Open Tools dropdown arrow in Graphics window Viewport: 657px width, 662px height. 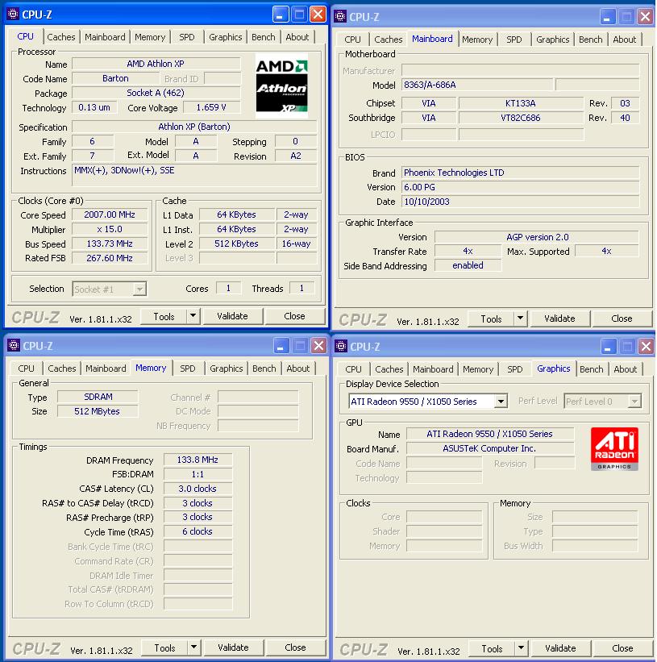522,648
